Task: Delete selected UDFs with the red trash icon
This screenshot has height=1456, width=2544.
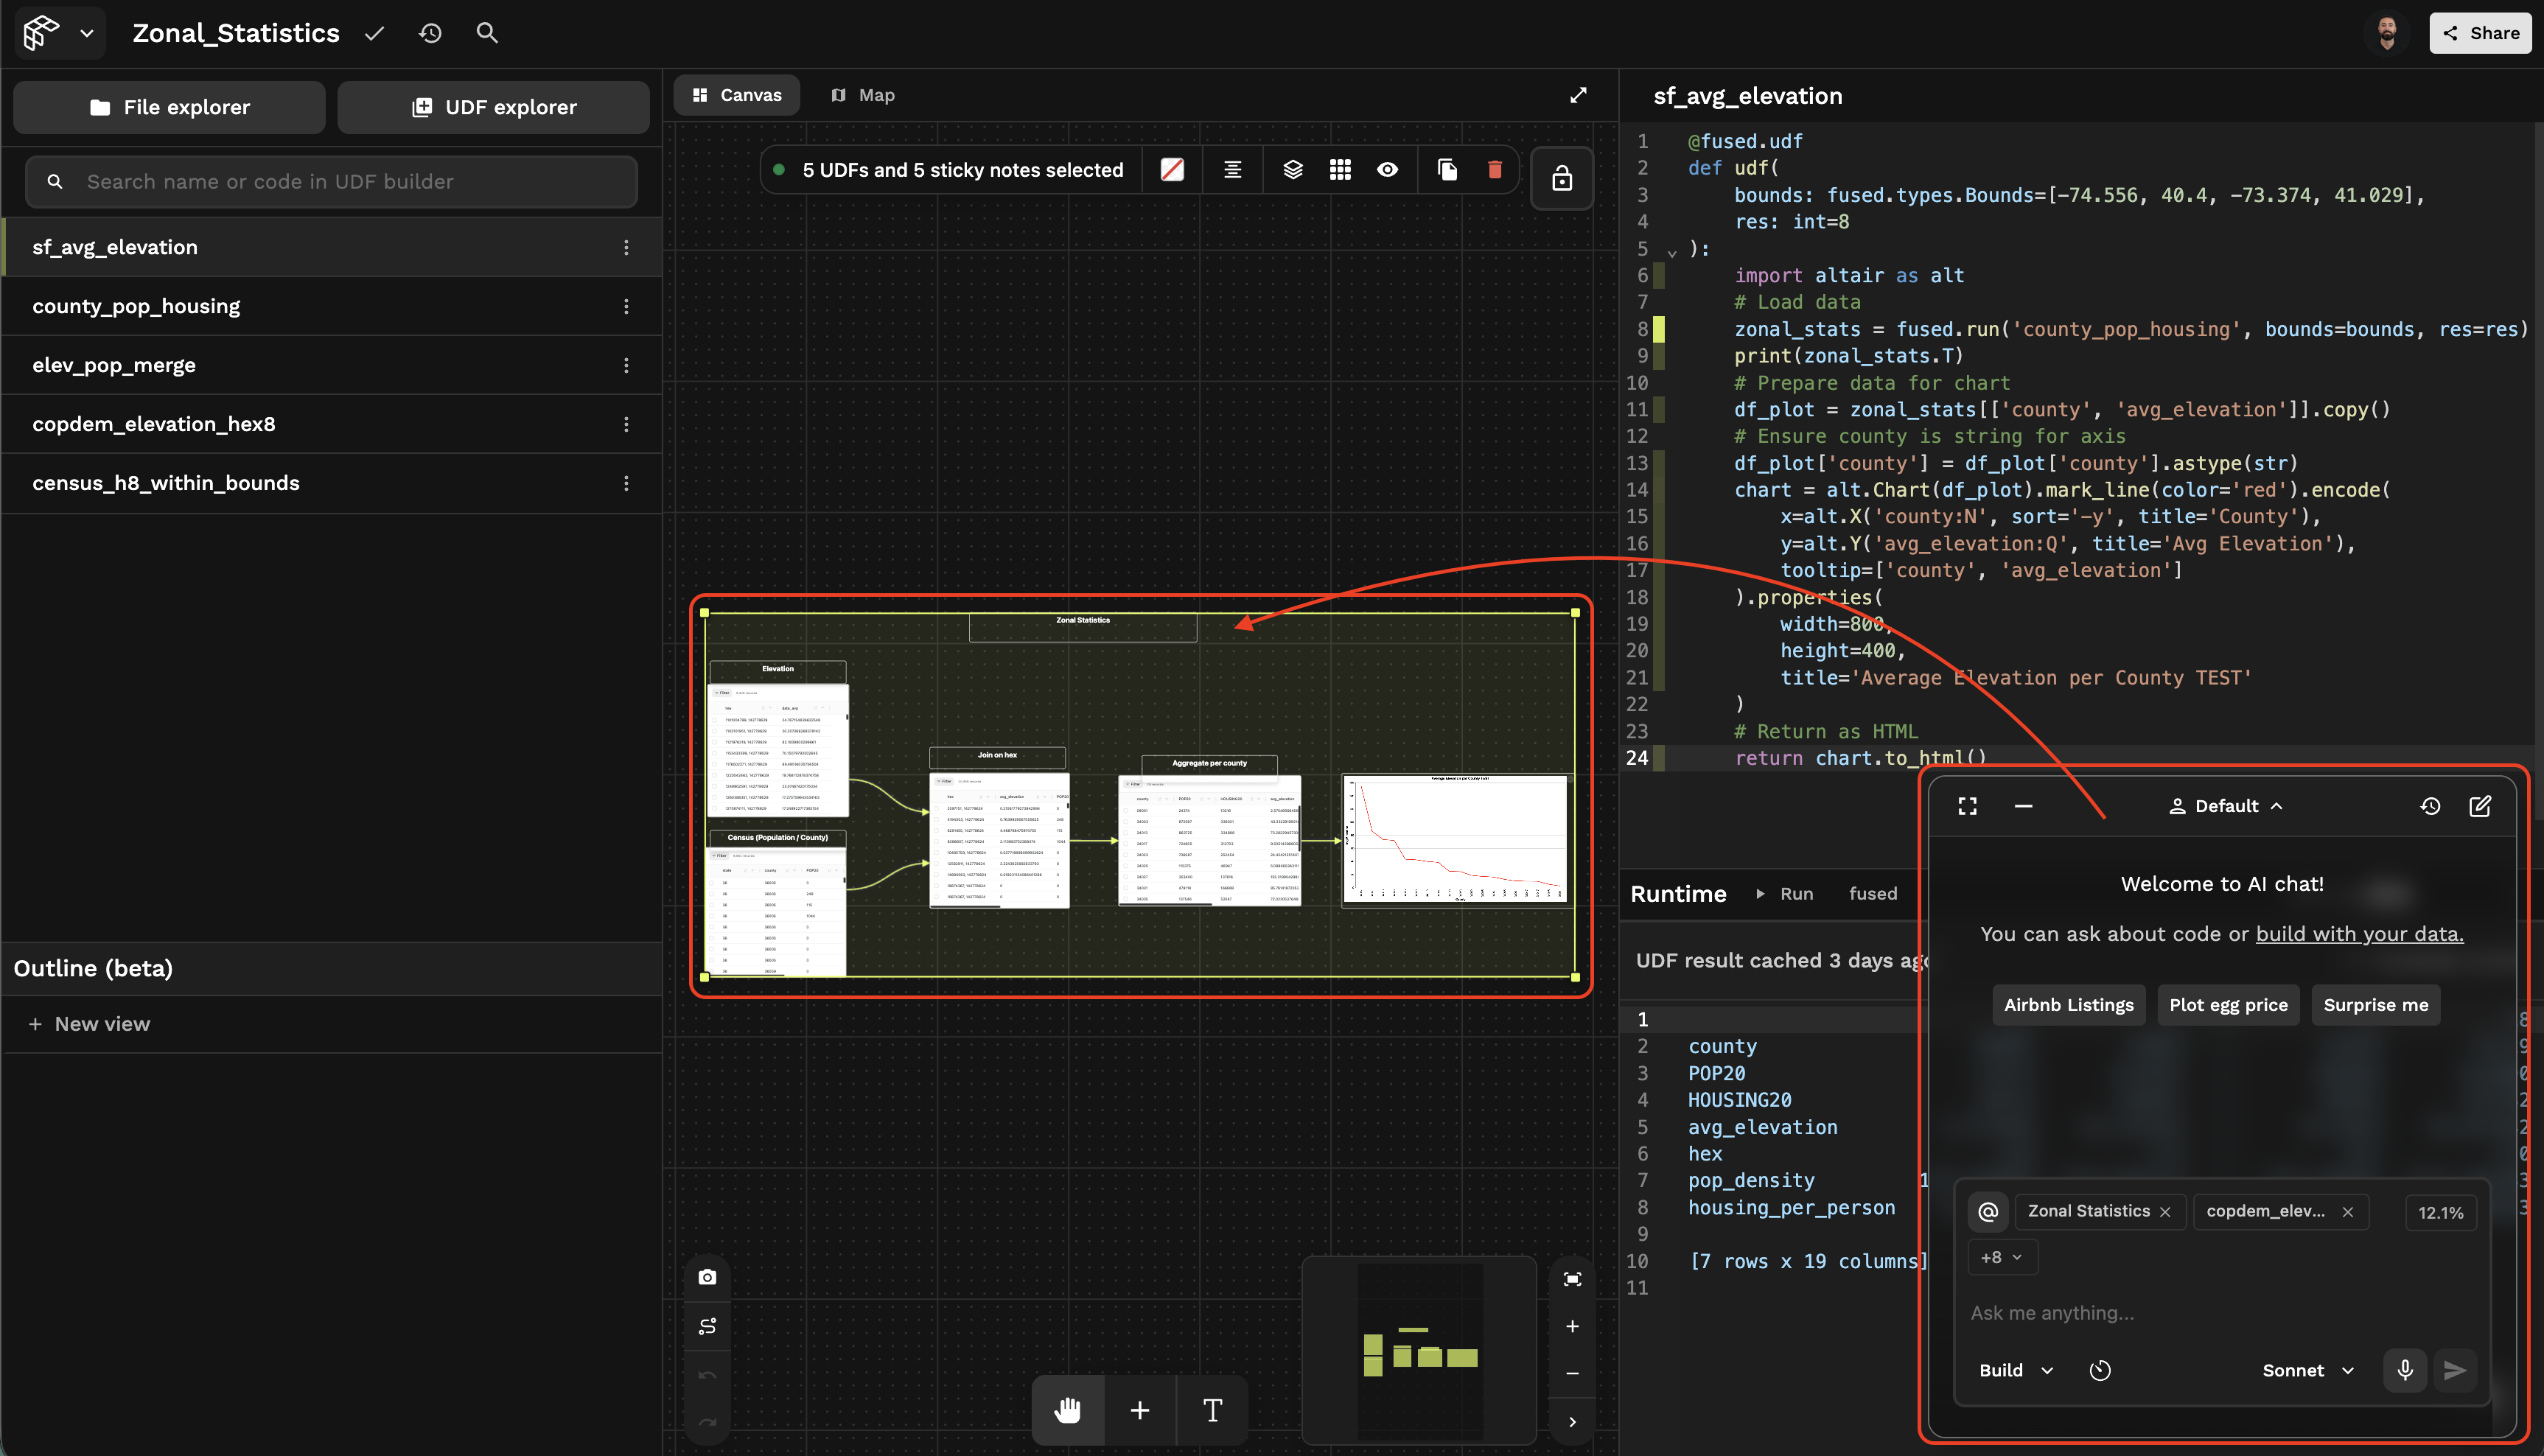Action: 1494,169
